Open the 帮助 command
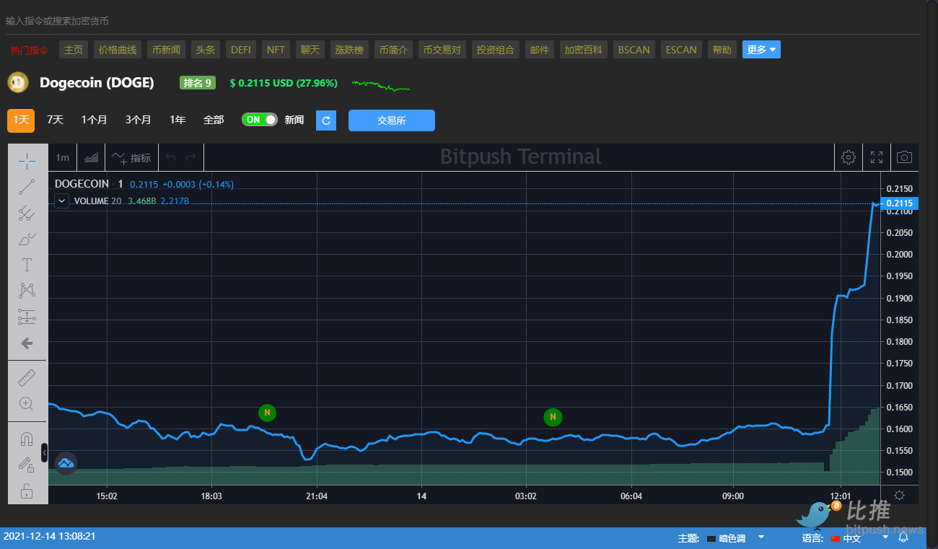The width and height of the screenshot is (938, 549). coord(722,50)
